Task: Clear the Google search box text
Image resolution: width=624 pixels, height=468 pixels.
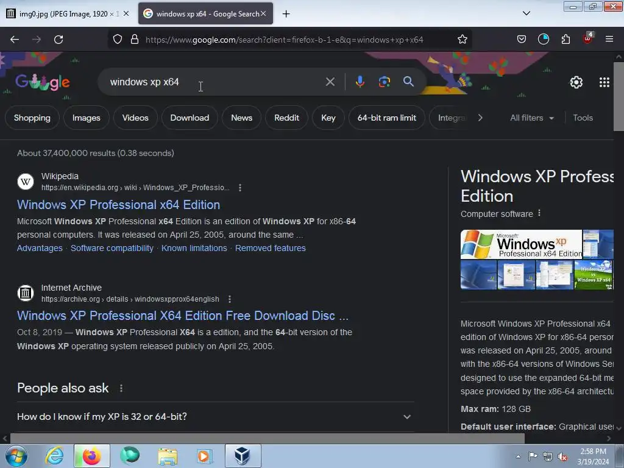Action: (330, 82)
